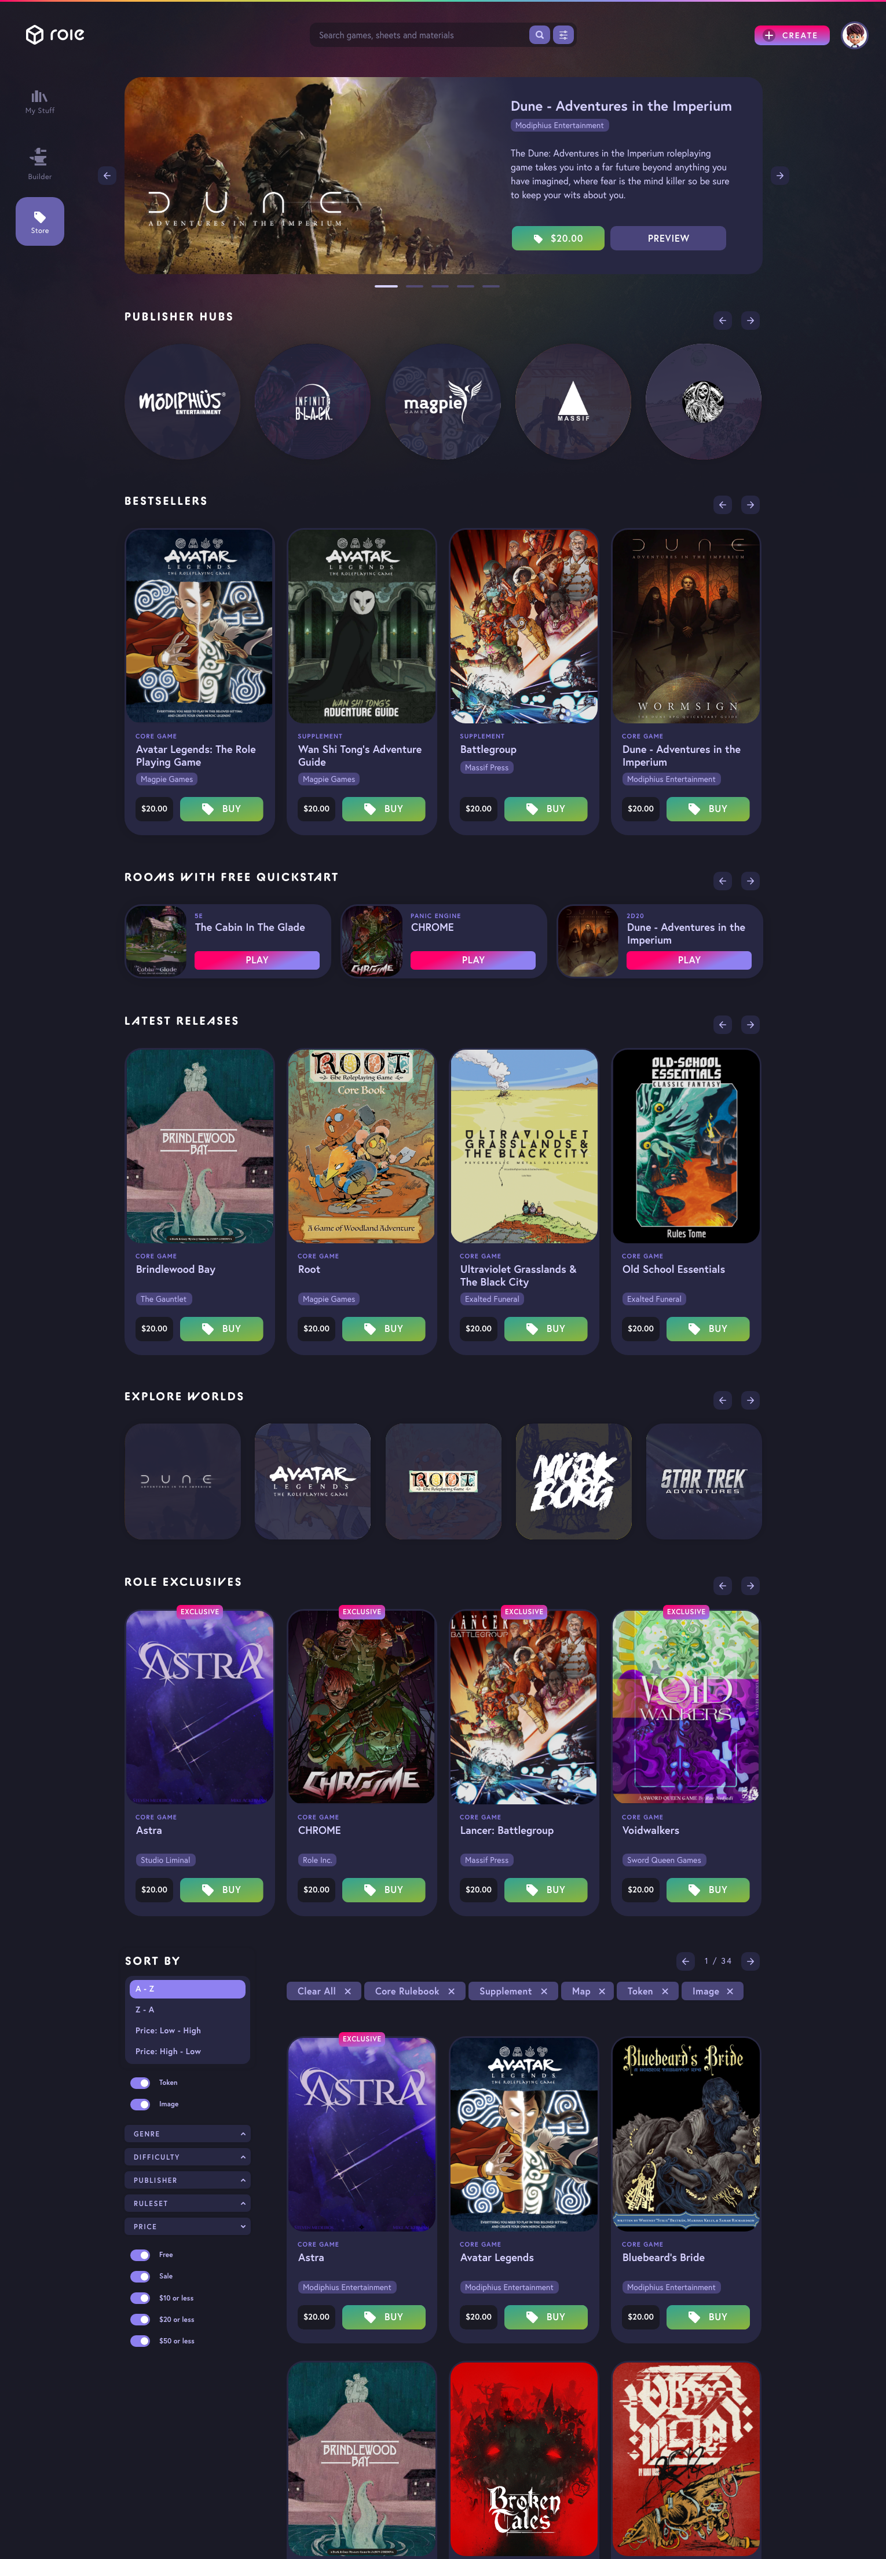Expand the Genre filter section

188,2134
